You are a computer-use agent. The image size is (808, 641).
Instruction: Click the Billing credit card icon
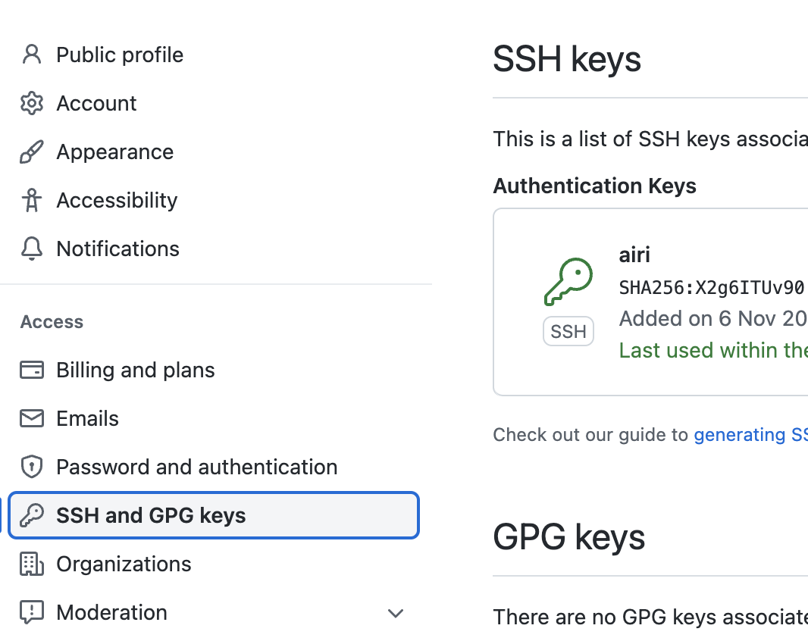pyautogui.click(x=31, y=370)
